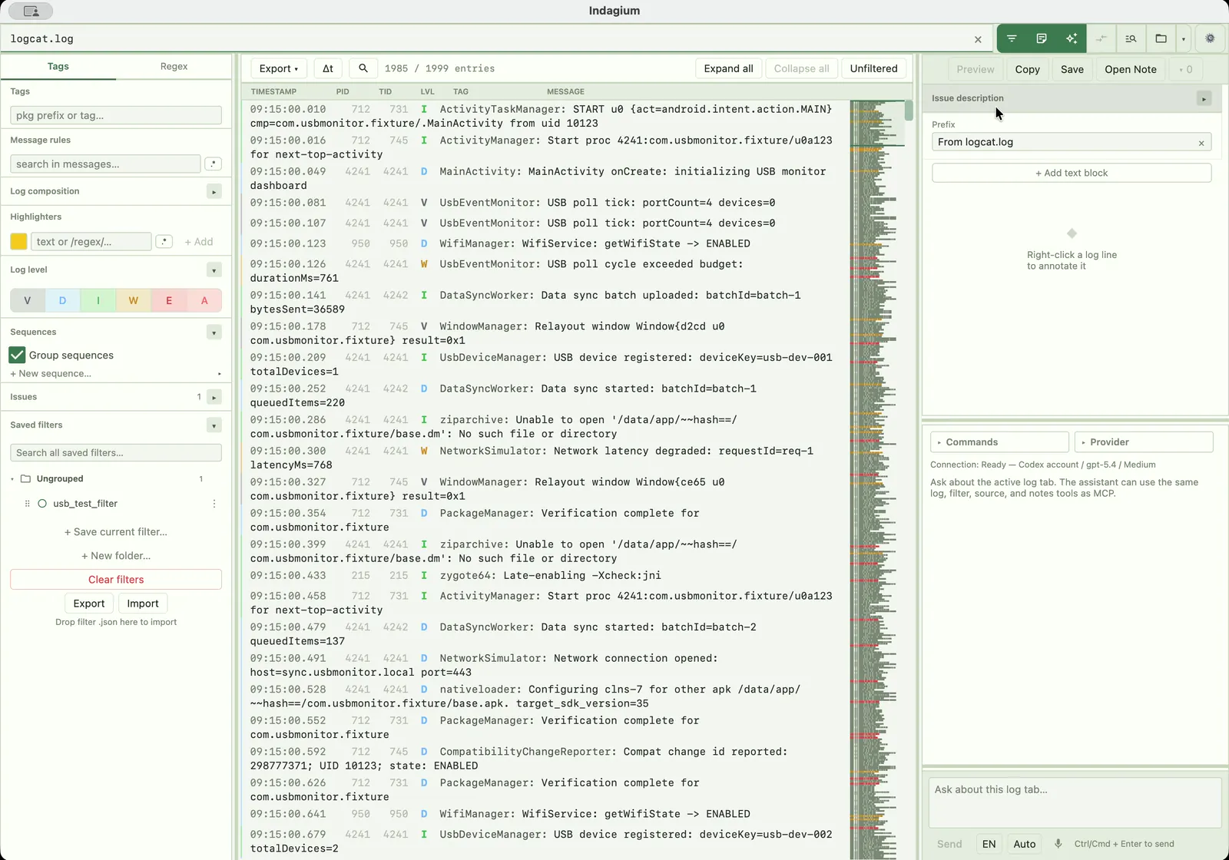
Task: Focus the Search all saved filters field
Action: [x=116, y=452]
